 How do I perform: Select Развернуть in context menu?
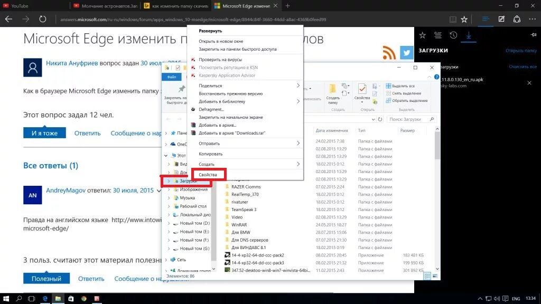point(210,31)
